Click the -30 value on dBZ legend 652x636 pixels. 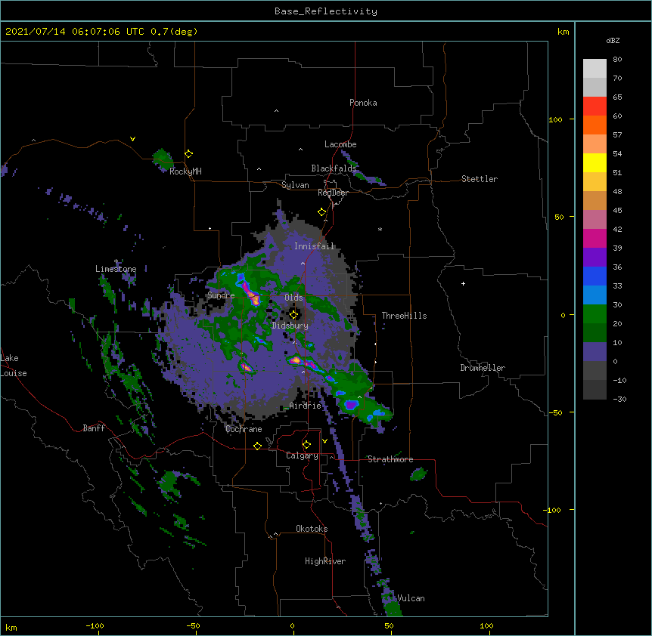619,400
